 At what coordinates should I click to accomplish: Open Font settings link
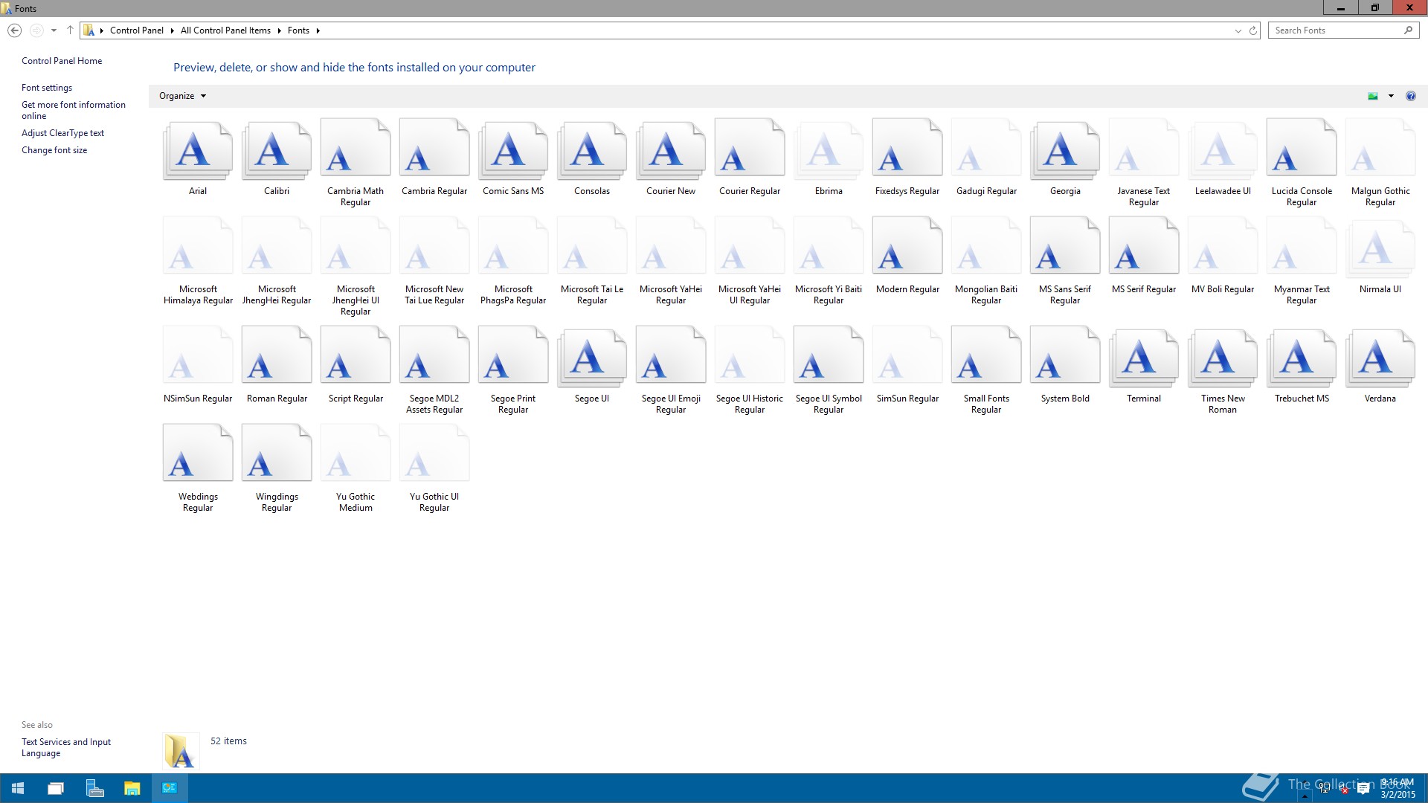click(x=47, y=88)
